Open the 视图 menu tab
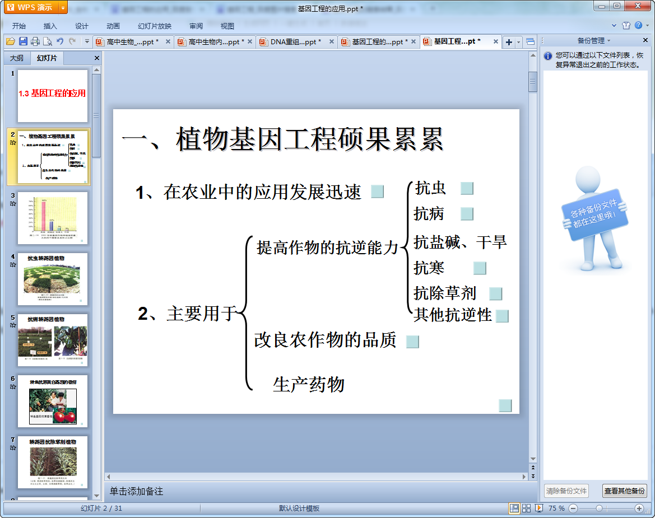This screenshot has height=518, width=655. point(227,26)
